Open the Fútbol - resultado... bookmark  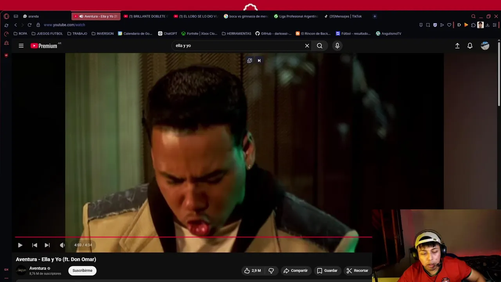(353, 34)
